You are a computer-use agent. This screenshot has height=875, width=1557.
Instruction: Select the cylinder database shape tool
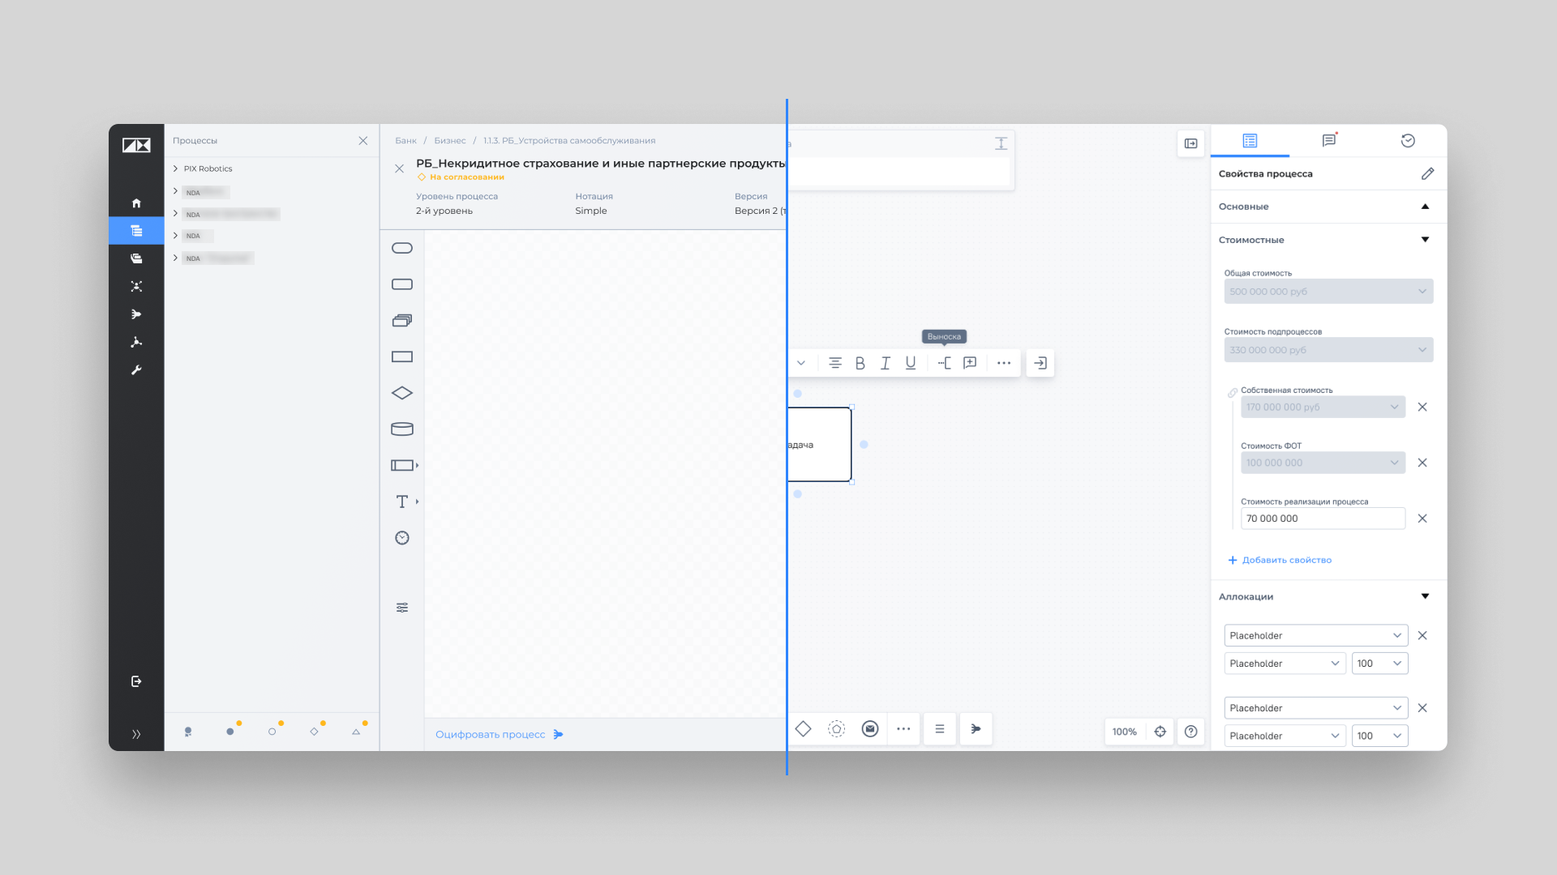[x=402, y=429]
